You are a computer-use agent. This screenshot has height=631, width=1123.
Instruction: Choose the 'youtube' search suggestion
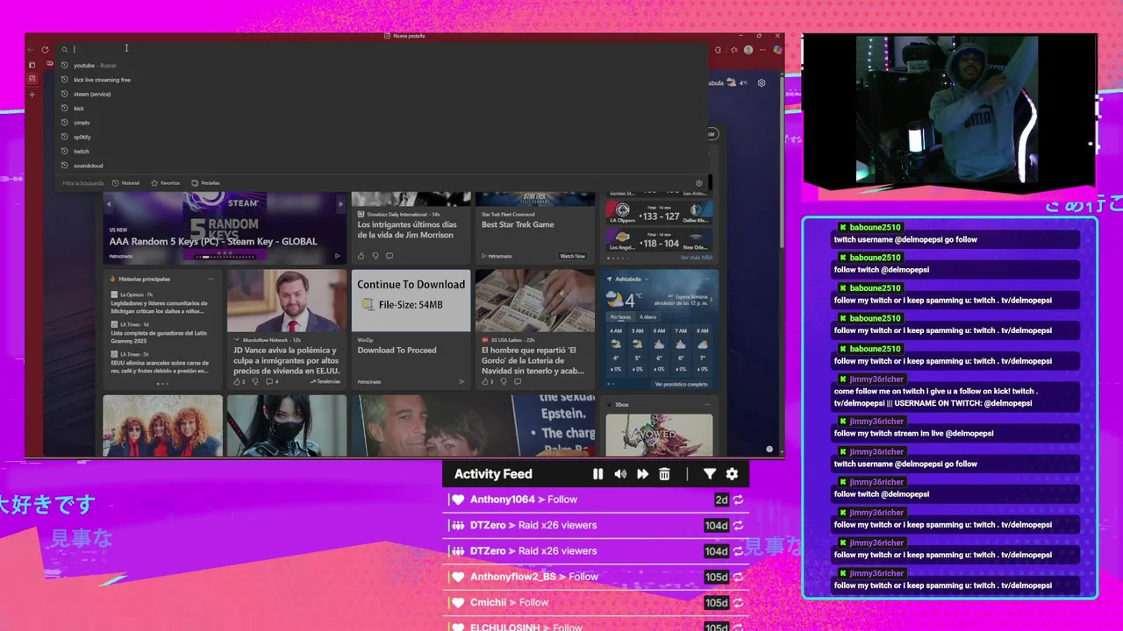coord(383,66)
